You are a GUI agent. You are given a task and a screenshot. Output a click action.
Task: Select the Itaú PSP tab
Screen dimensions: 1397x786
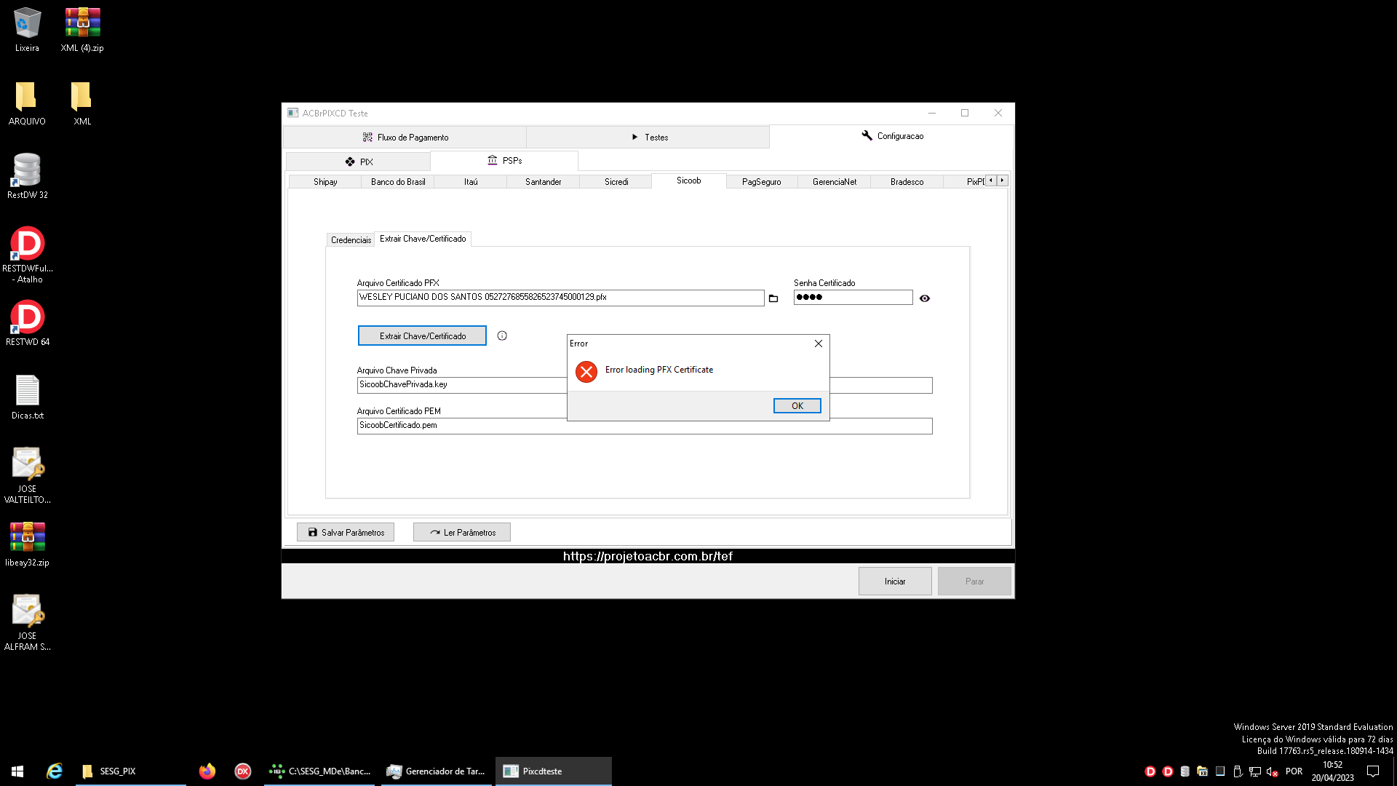(471, 182)
